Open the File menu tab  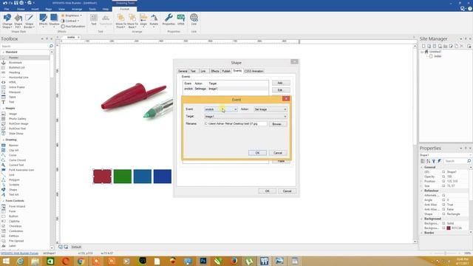(7, 9)
